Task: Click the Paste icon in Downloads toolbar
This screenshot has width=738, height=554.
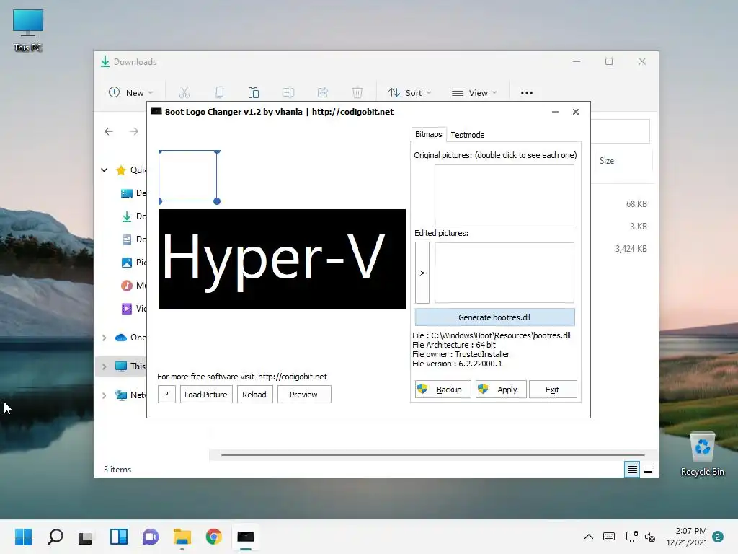Action: [x=253, y=92]
